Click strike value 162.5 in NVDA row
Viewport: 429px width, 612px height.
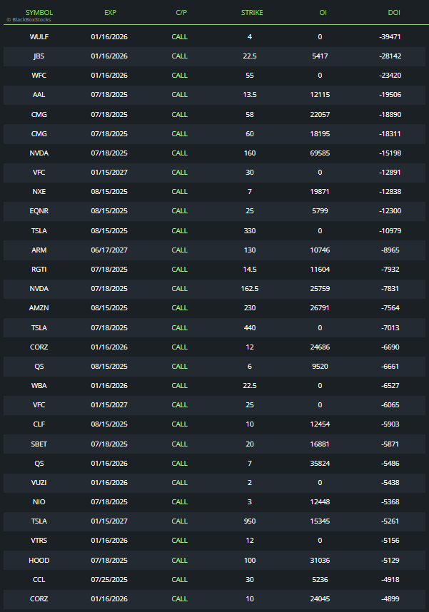coord(250,288)
